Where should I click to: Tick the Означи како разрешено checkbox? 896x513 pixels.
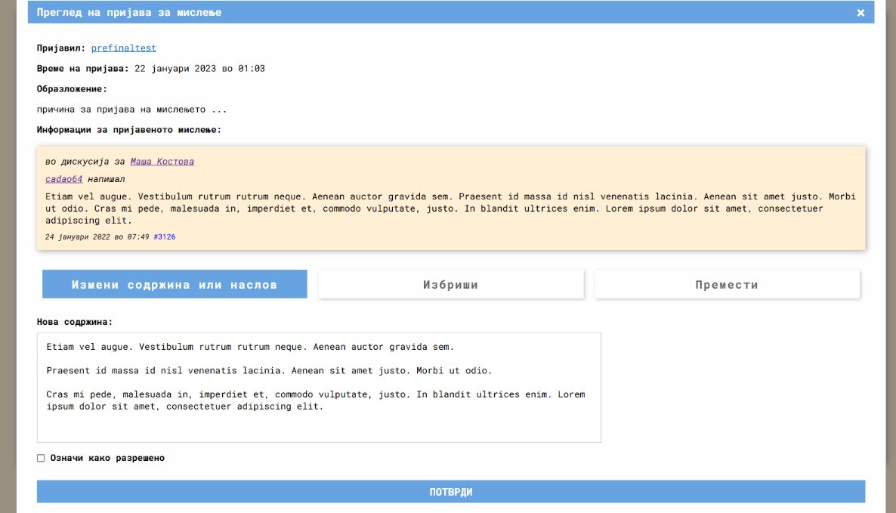click(x=41, y=458)
